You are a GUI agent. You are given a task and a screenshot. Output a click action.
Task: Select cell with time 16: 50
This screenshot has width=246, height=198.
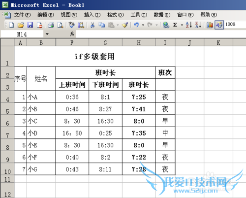coord(72,133)
